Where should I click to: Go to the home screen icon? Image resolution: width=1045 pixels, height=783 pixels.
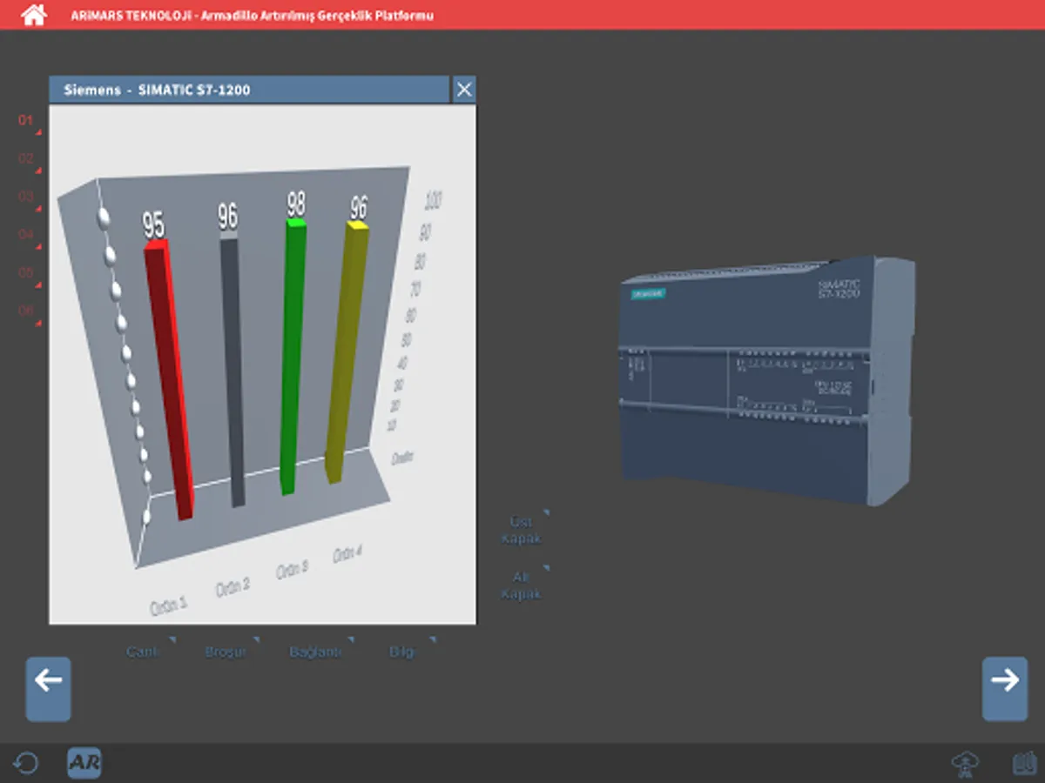pos(34,15)
